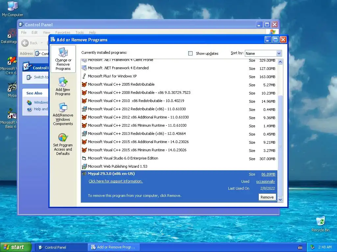Select Add New Programs icon
The height and width of the screenshot is (252, 337).
(x=63, y=82)
